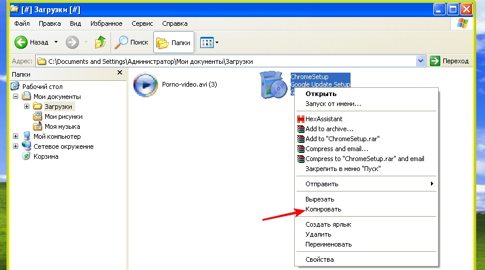Choose Compress to "ChromeSetup.rar" and email
This screenshot has height=270, width=485.
click(366, 159)
